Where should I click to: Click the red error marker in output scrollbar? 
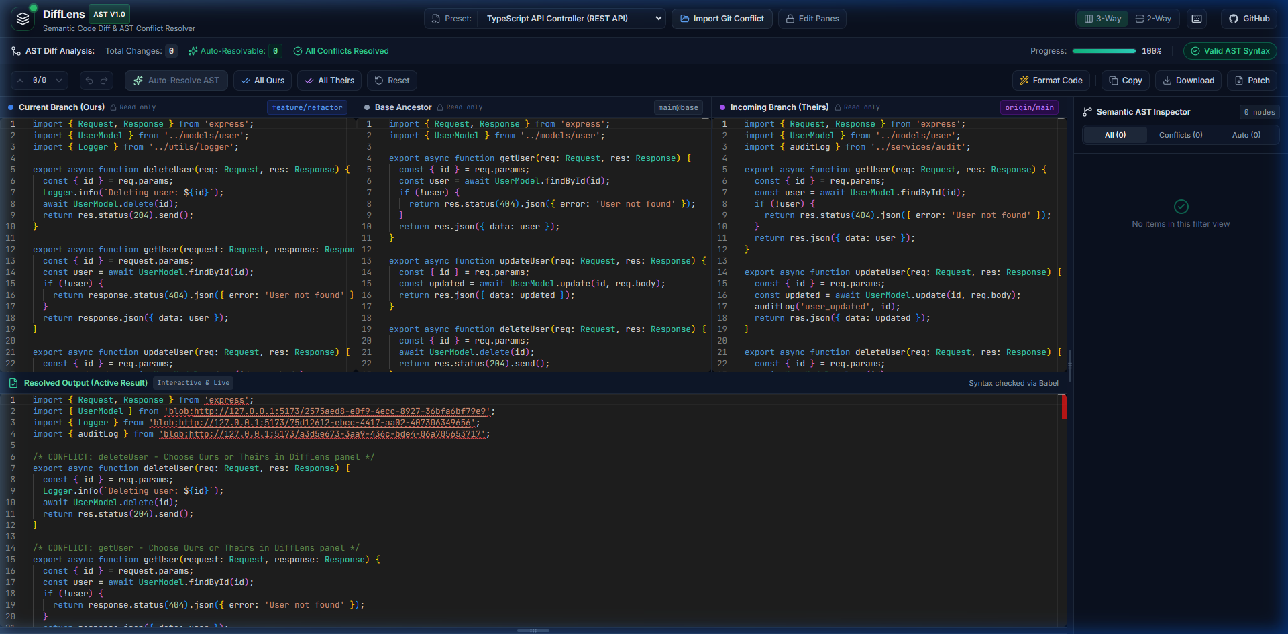1064,407
